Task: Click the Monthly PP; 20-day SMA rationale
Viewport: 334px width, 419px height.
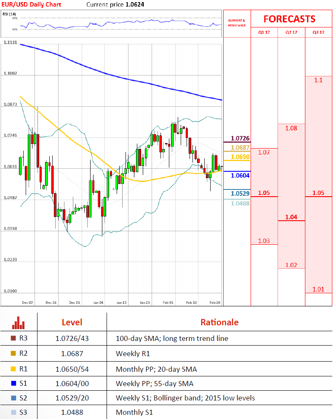Action: click(x=156, y=369)
